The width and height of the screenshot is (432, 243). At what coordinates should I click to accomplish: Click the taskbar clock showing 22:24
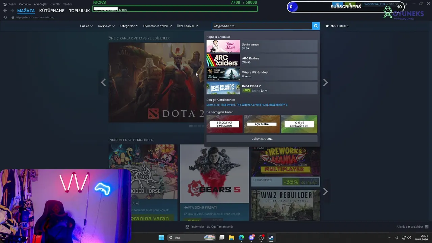422,238
